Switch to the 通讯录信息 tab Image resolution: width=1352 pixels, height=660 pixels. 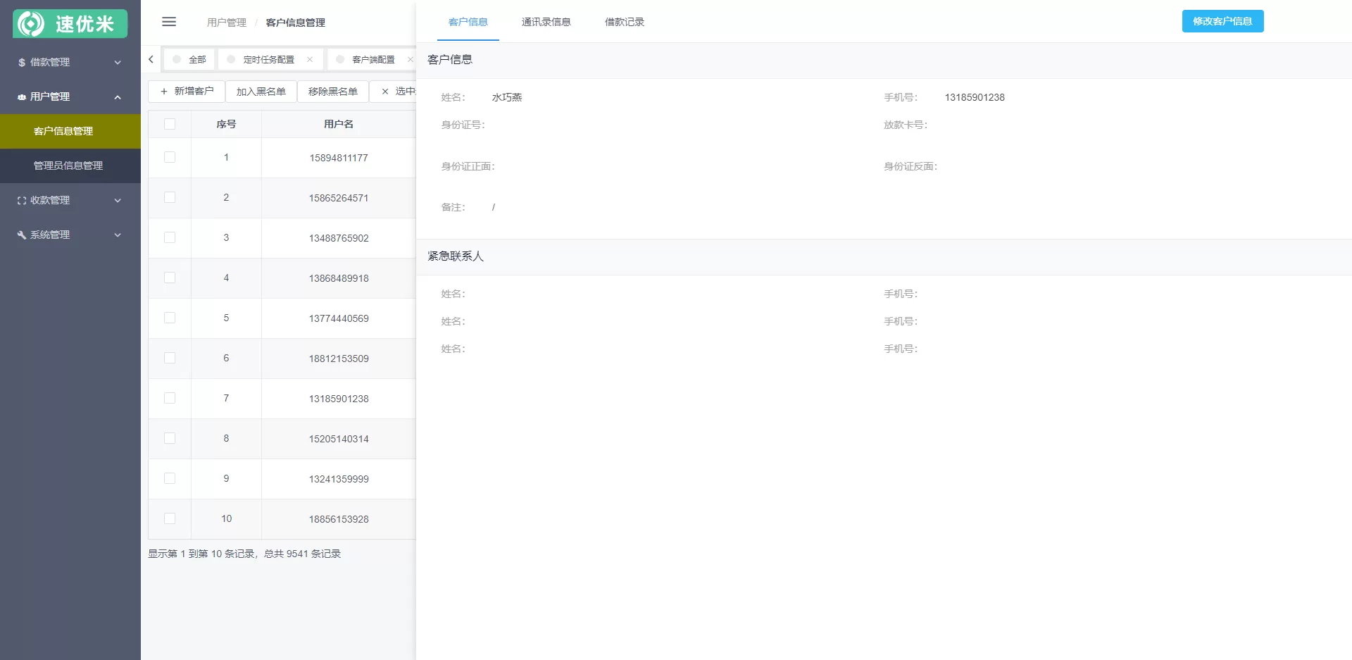pos(546,22)
